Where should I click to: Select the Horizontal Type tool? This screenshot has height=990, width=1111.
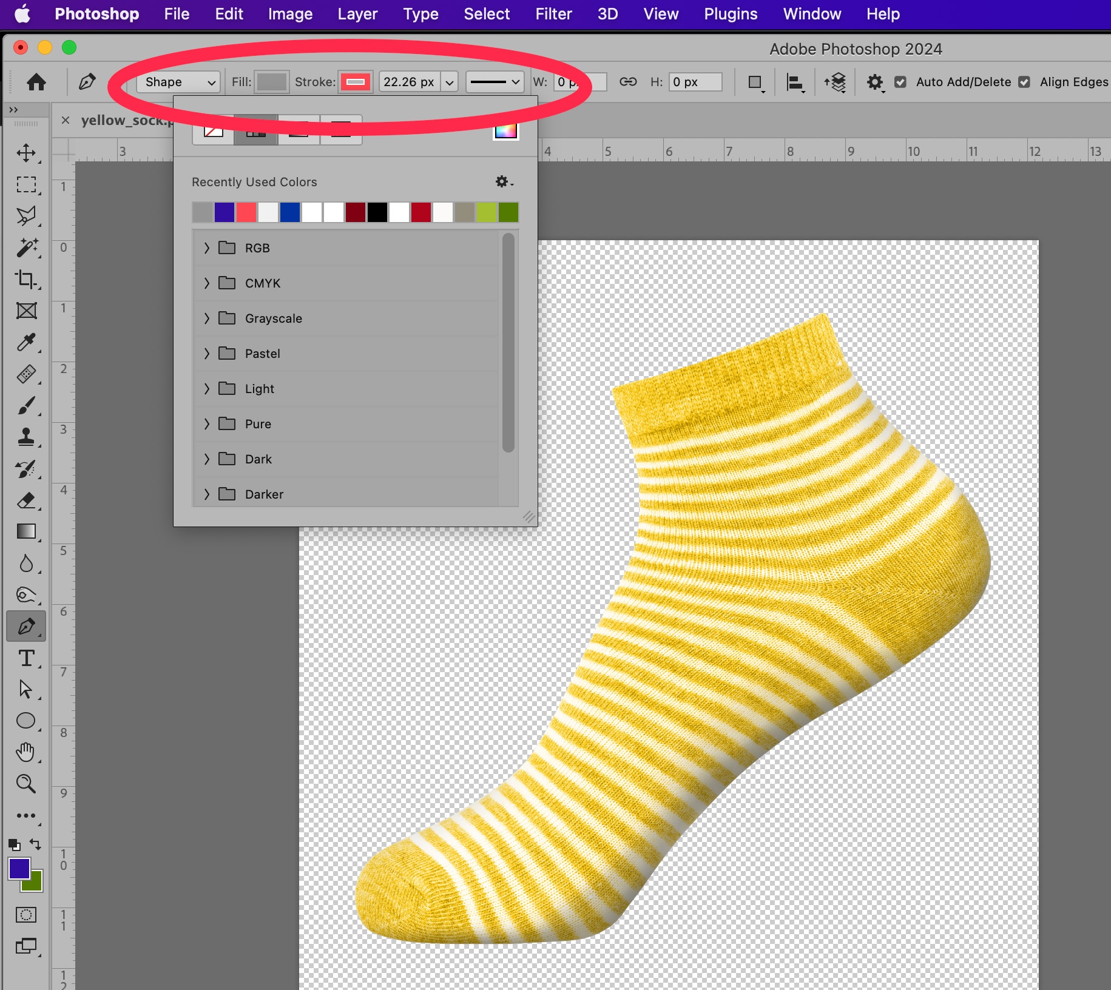(x=26, y=658)
